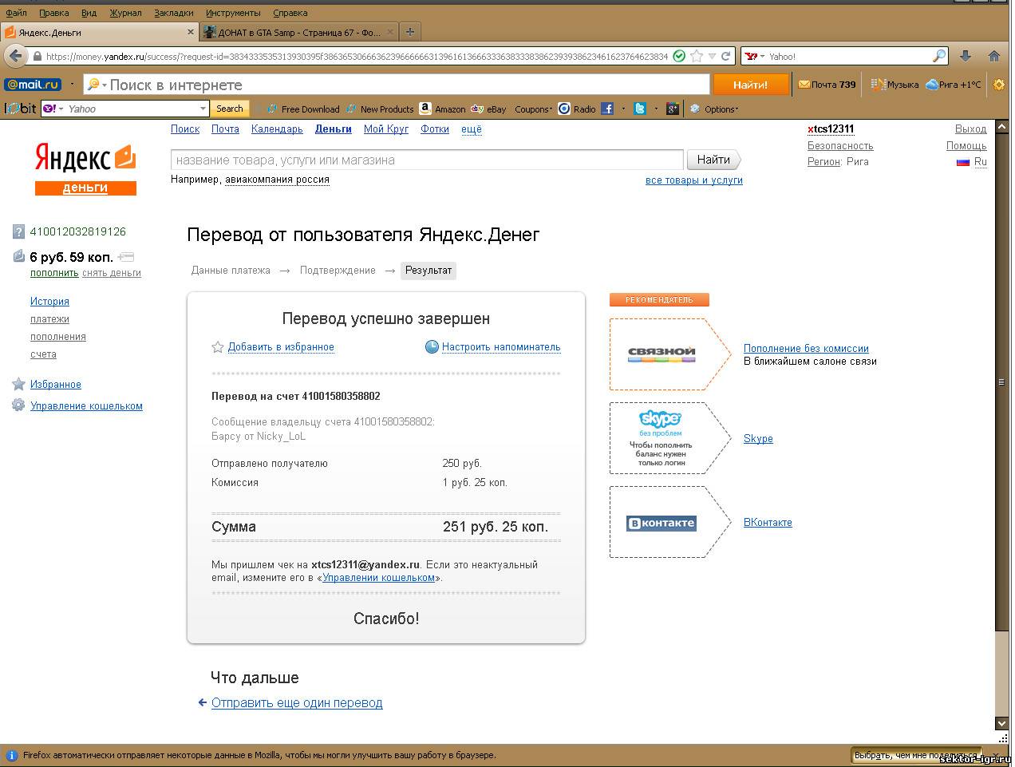Bookmark this page with the star icon
This screenshot has width=1015, height=767.
697,56
